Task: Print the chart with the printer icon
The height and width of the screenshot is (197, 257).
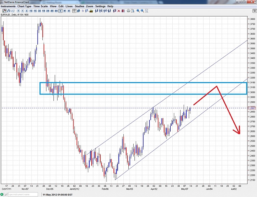Action: [x=128, y=11]
